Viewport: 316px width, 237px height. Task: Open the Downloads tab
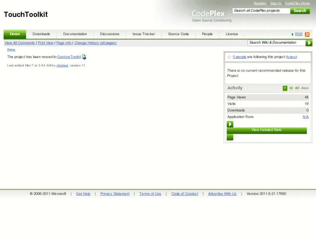pyautogui.click(x=41, y=34)
